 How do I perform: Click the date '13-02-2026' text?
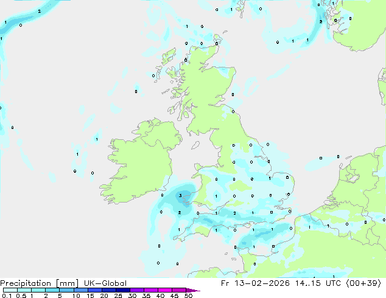click(262, 283)
